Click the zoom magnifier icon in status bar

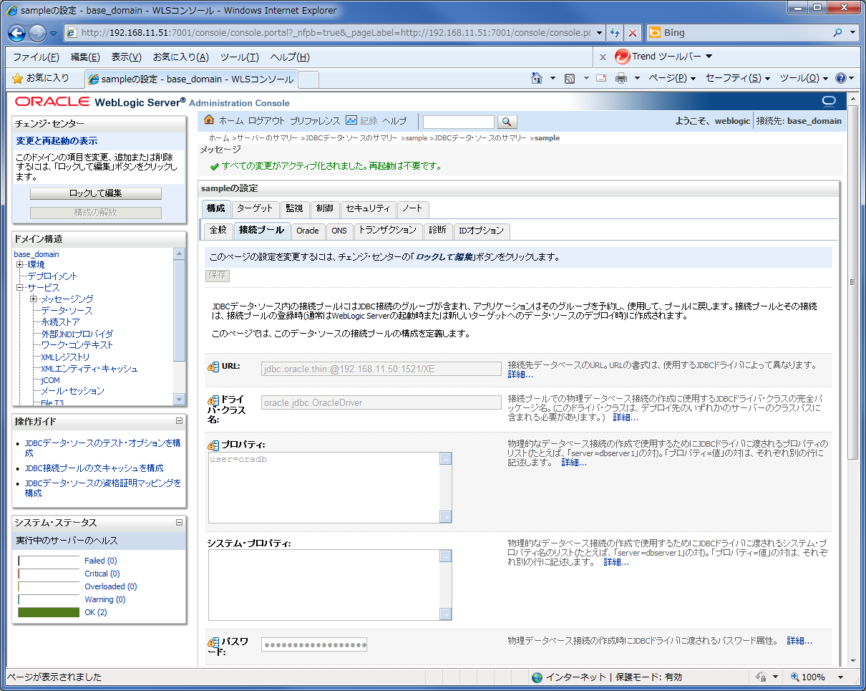795,677
